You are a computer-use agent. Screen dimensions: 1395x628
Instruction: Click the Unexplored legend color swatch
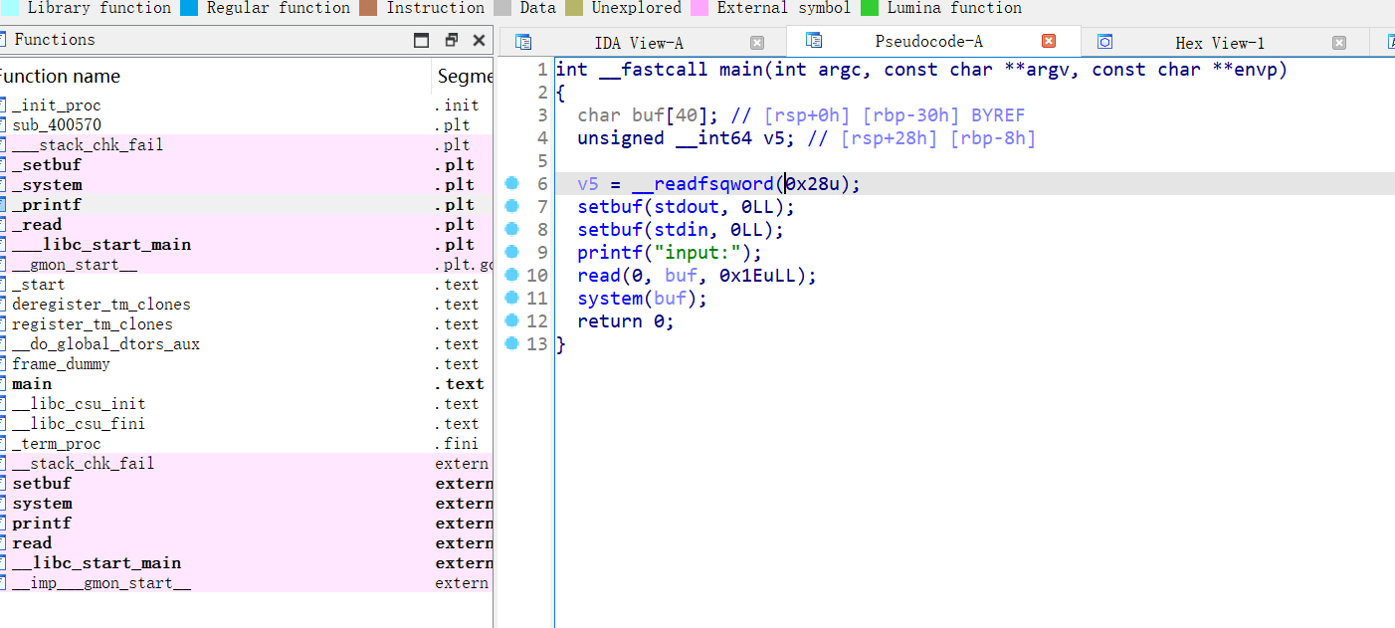574,8
